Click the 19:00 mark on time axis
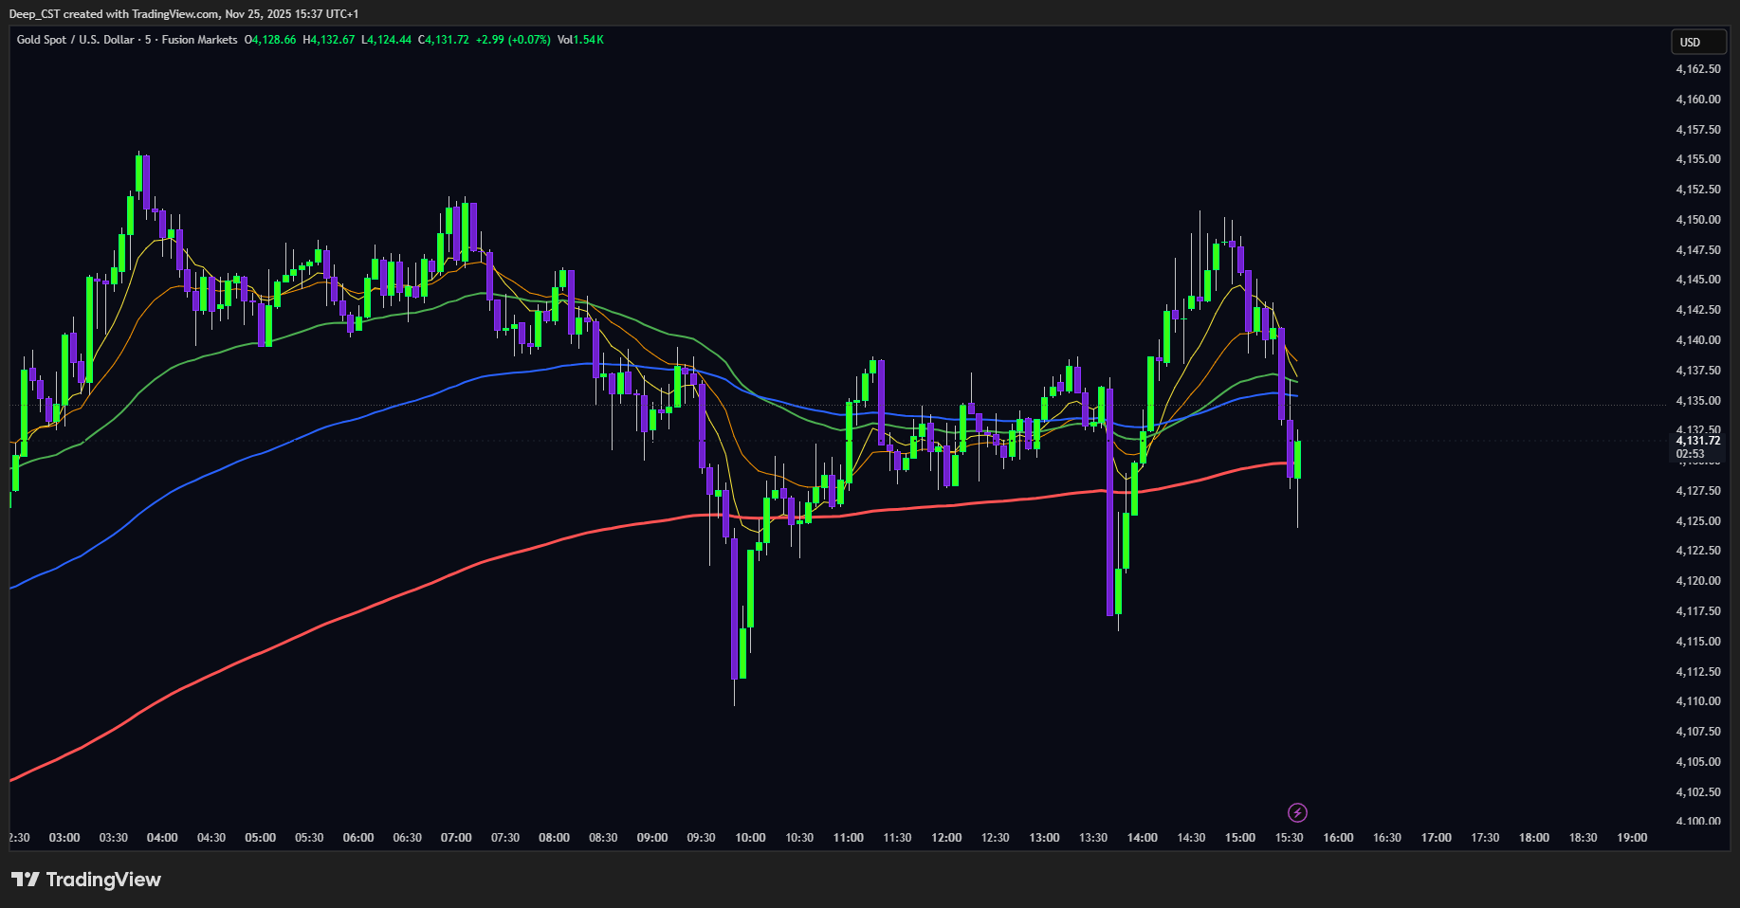 (1632, 838)
